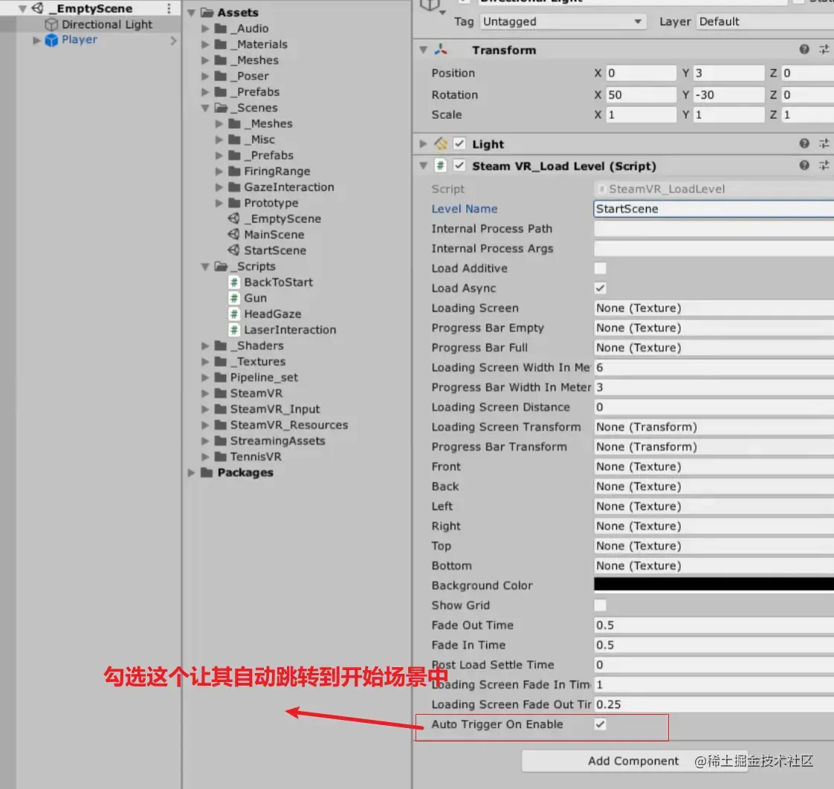Open Transform component help icon
Viewport: 834px width, 789px height.
pos(804,50)
